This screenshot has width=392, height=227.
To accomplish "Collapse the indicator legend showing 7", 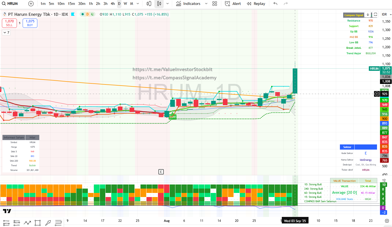I will (x=6, y=33).
